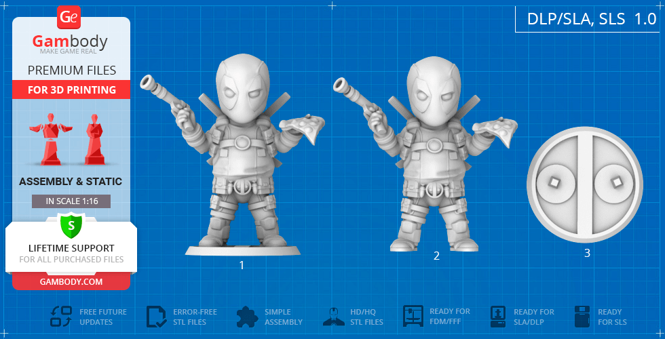665x339 pixels.
Task: Click the For 3D Printing red banner
Action: (71, 89)
